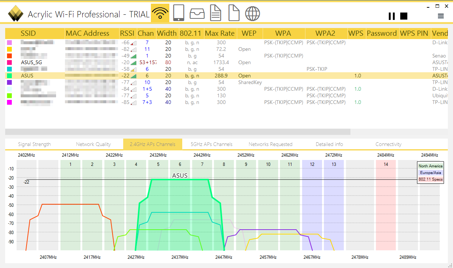Screen dimensions: 453x268
Task: Click the 288.9 max rate value
Action: coord(221,76)
